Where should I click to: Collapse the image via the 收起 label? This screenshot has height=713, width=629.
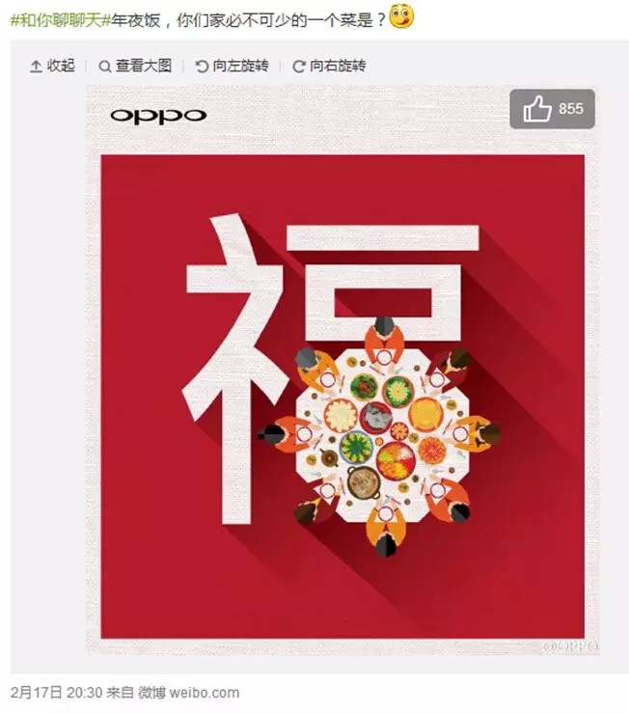(x=61, y=66)
